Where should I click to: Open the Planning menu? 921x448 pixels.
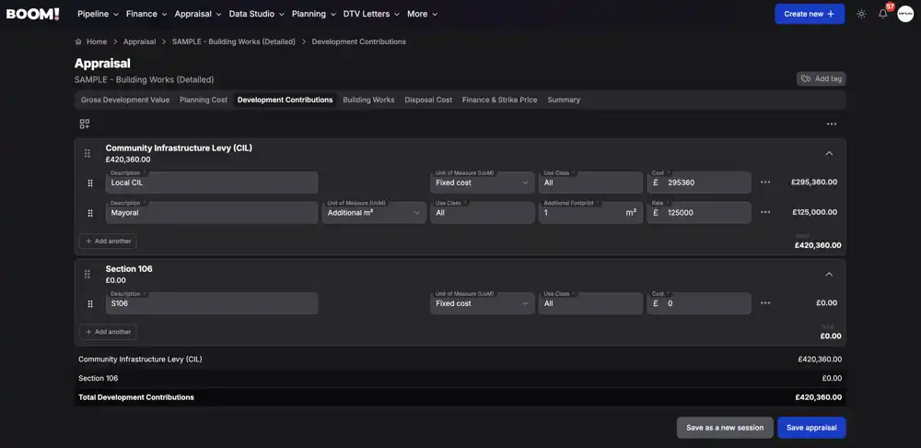[x=314, y=14]
